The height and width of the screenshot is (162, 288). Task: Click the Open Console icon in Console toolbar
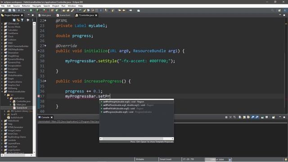[x=273, y=117]
